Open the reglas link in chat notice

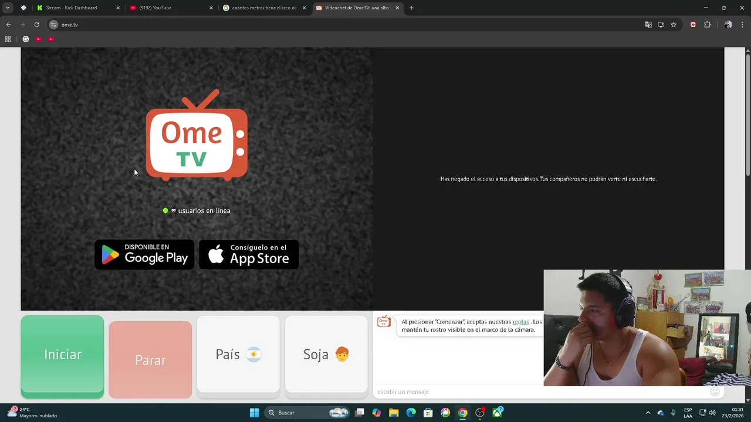point(520,322)
